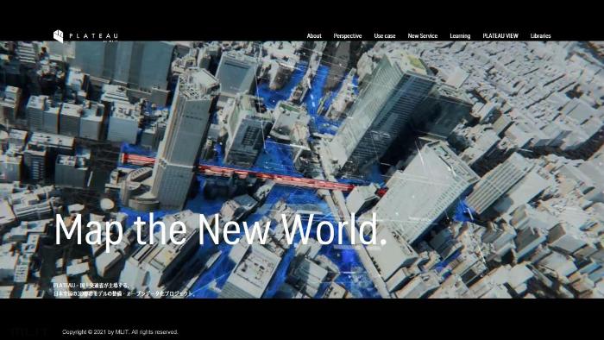Open the Libraries menu item
The width and height of the screenshot is (604, 340).
[x=540, y=35]
